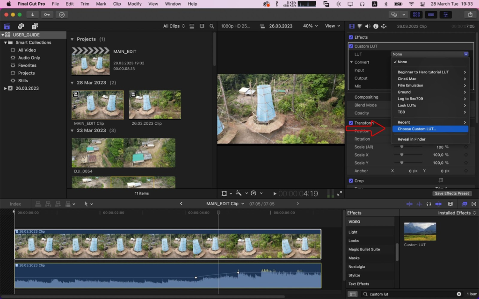This screenshot has width=479, height=299.
Task: Clear the custom lut search field
Action: coord(459,294)
